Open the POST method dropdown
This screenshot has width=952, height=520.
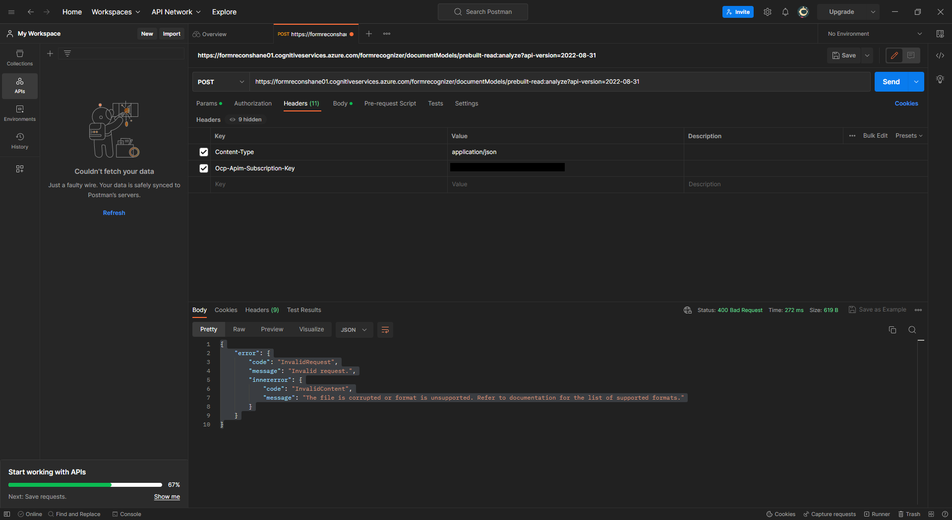coord(220,82)
